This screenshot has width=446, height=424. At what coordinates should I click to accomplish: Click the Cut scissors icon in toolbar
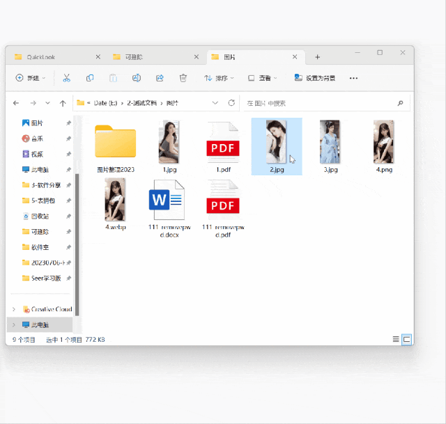tap(67, 78)
